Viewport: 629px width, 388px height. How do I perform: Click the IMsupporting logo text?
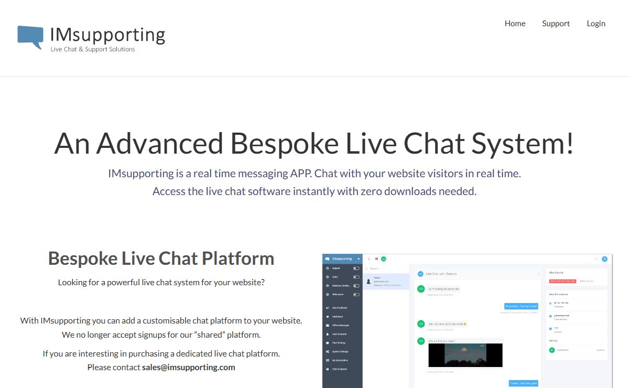coord(108,34)
